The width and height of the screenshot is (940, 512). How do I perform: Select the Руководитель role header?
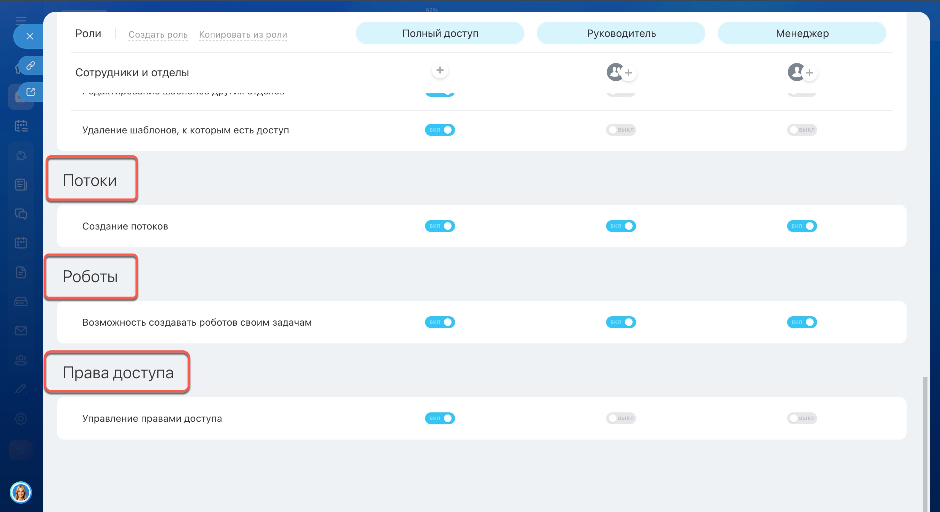621,33
